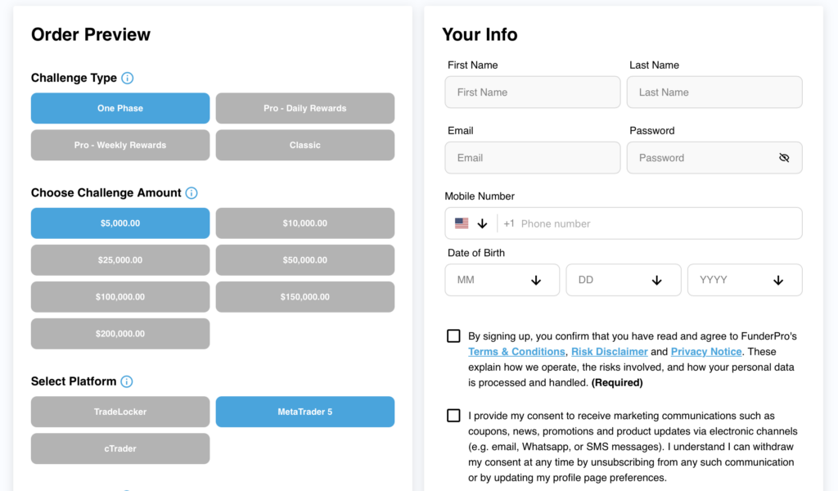
Task: Open the Choose Challenge Amount info tooltip
Action: 191,193
